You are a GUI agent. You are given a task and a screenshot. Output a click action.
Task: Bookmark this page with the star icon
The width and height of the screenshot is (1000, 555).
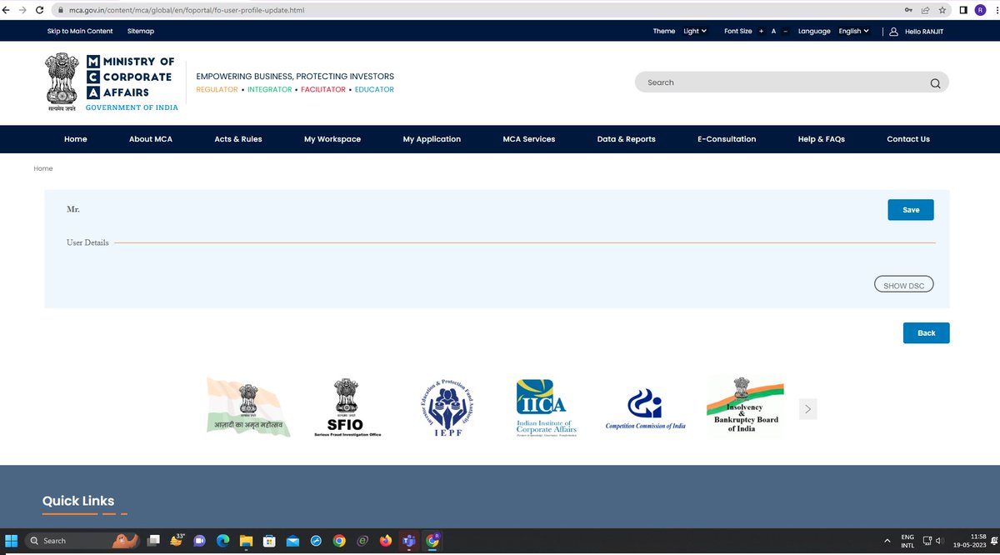[942, 10]
